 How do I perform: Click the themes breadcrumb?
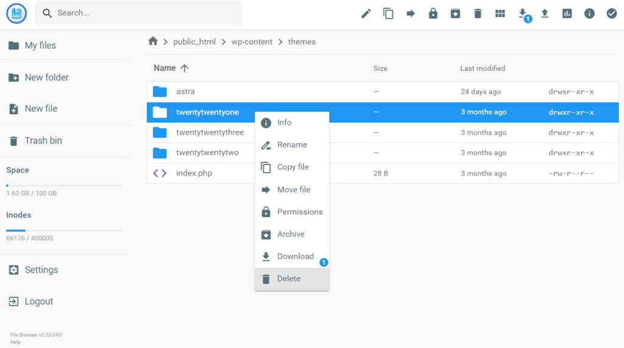[x=302, y=42]
